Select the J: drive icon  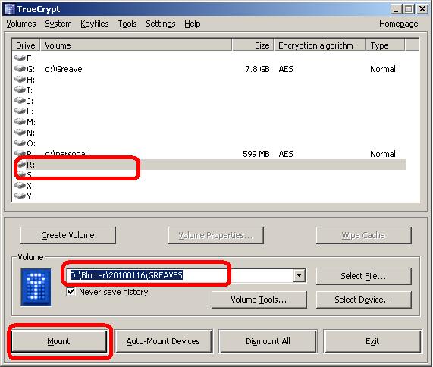[x=20, y=100]
